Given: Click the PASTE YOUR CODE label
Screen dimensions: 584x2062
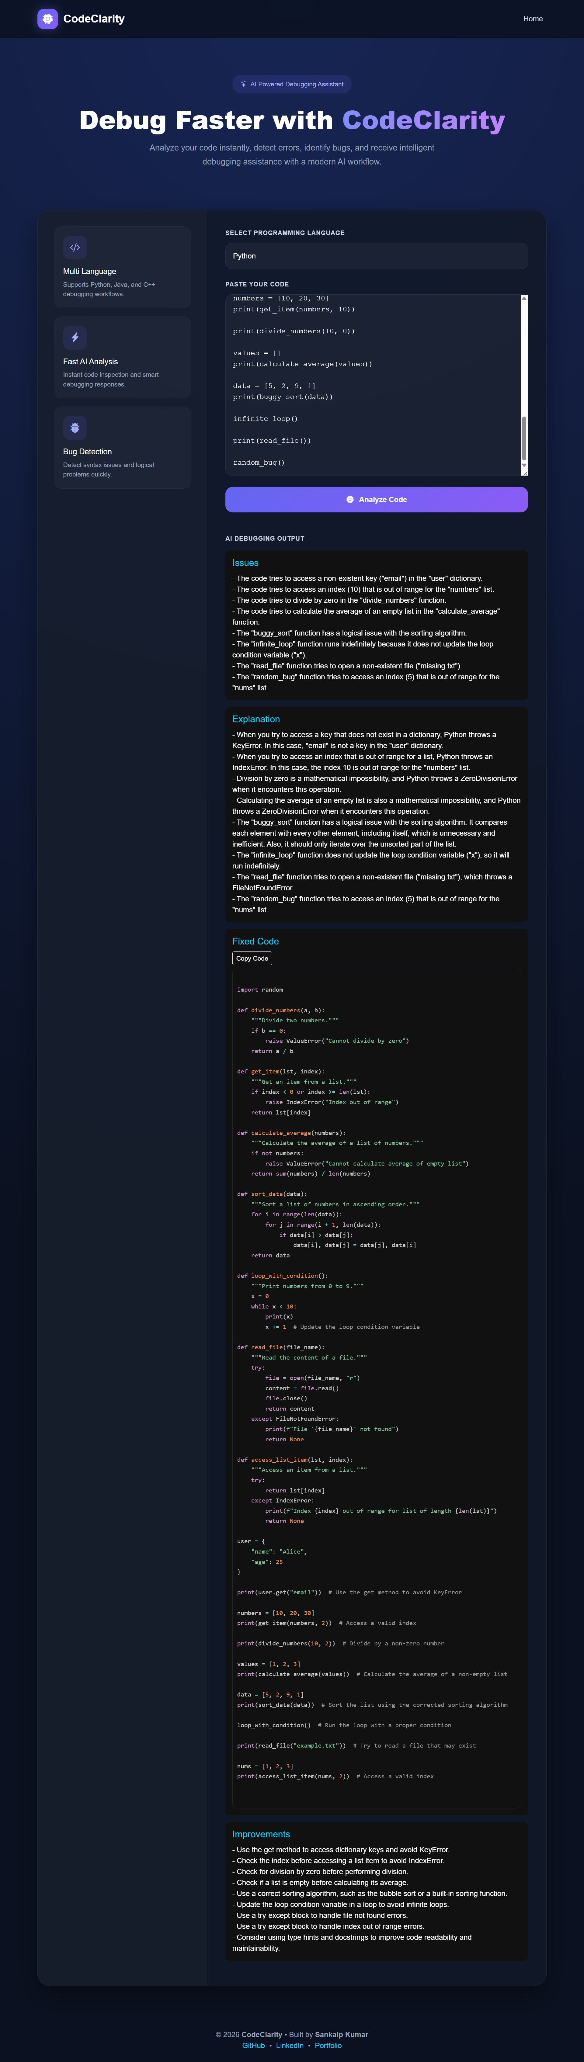Looking at the screenshot, I should [x=257, y=284].
